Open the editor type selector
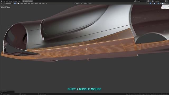 [x=2, y=3]
